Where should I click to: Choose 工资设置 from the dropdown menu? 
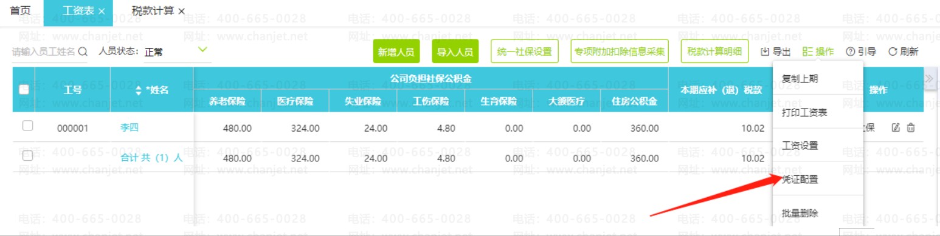tap(817, 146)
